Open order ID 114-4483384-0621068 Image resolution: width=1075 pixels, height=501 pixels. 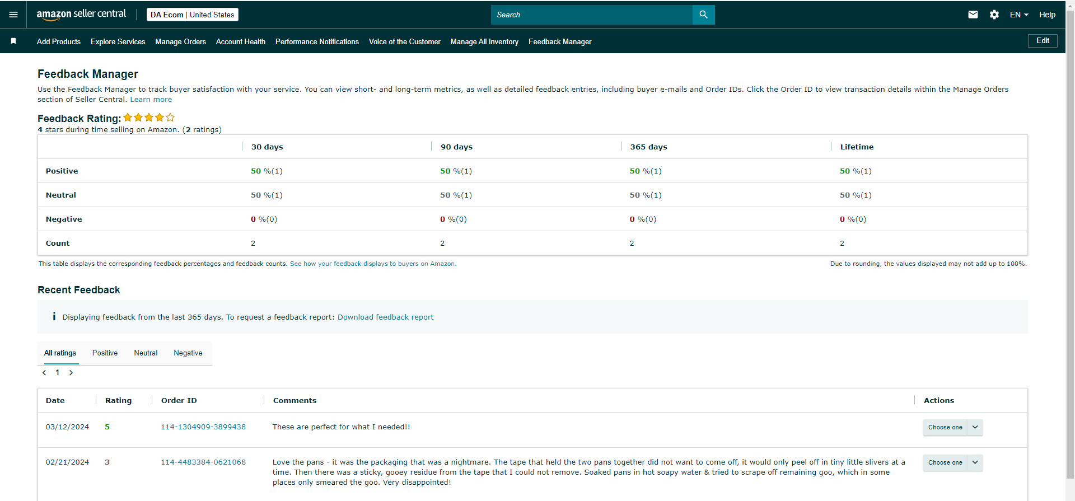tap(203, 462)
